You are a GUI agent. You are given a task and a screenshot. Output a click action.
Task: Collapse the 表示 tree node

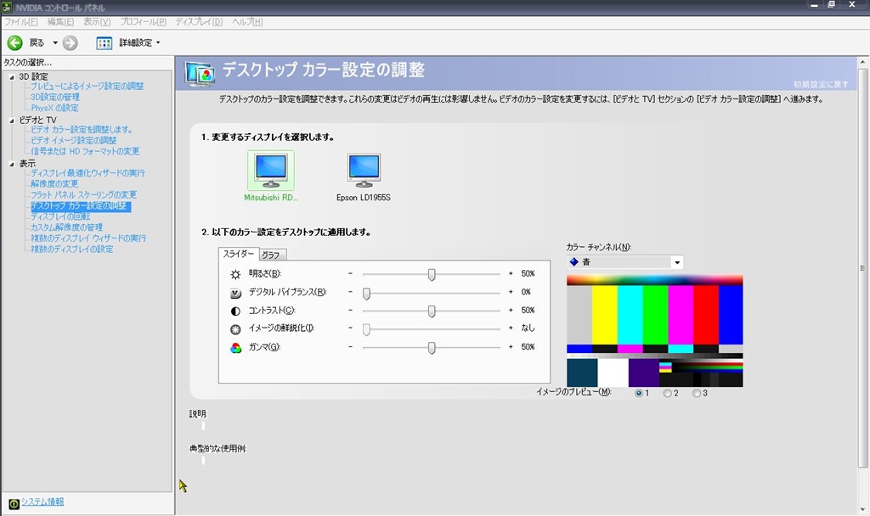point(12,164)
